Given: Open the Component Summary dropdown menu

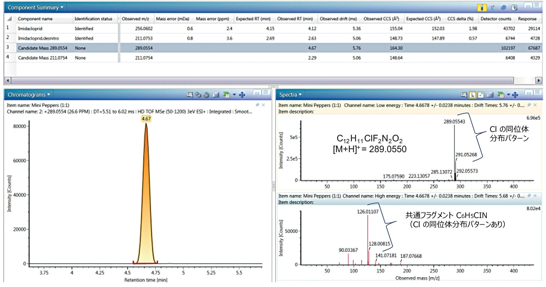Looking at the screenshot, I should tap(35, 7).
